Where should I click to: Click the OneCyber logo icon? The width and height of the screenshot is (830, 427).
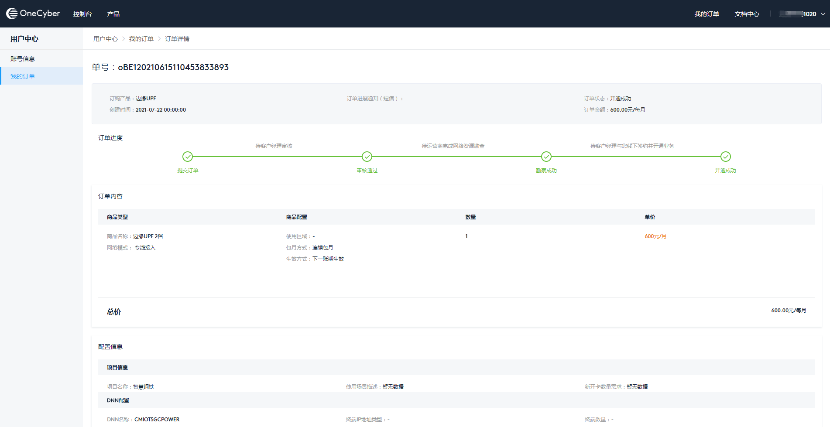[x=12, y=14]
